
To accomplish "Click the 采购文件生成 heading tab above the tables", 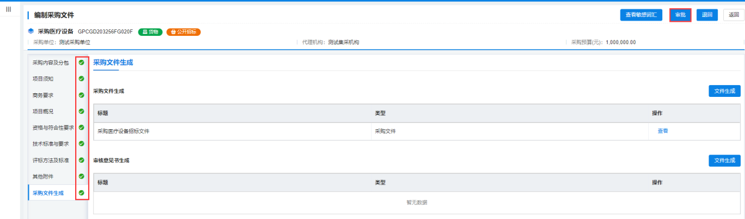I will [x=113, y=62].
